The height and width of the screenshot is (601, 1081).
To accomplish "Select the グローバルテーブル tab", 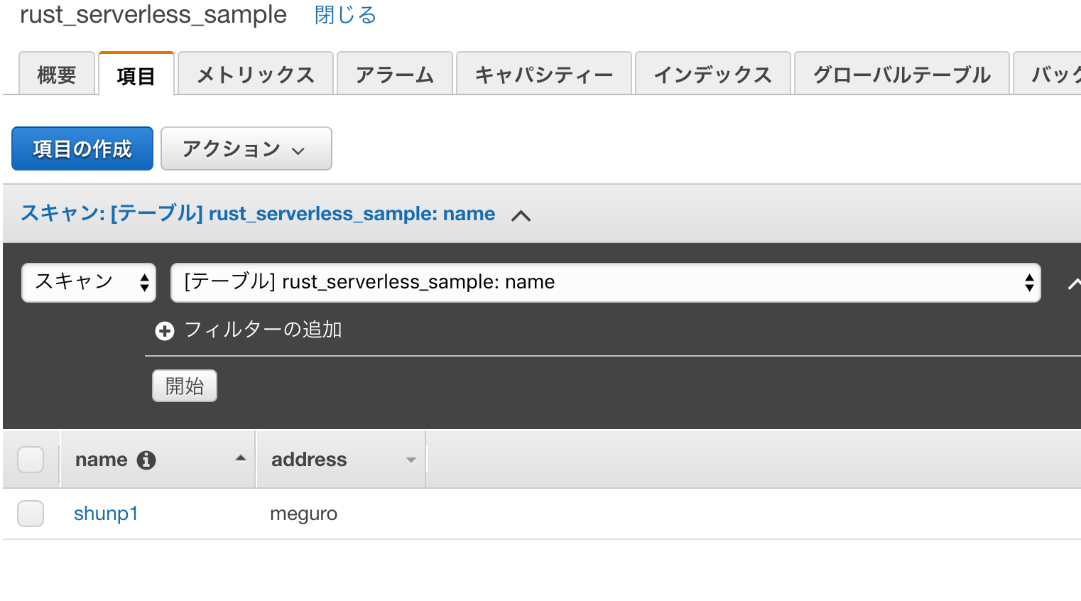I will [x=901, y=73].
